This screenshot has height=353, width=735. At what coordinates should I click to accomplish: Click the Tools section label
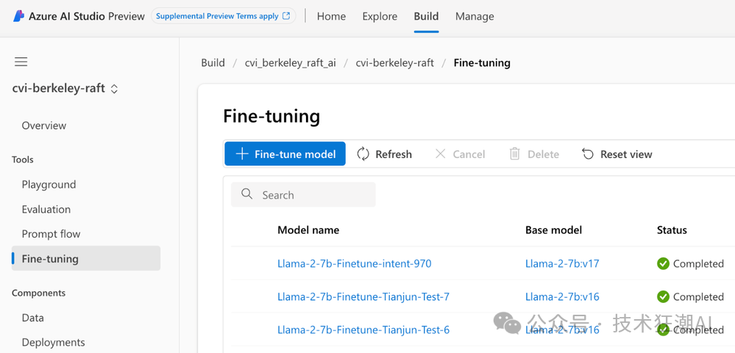[23, 160]
